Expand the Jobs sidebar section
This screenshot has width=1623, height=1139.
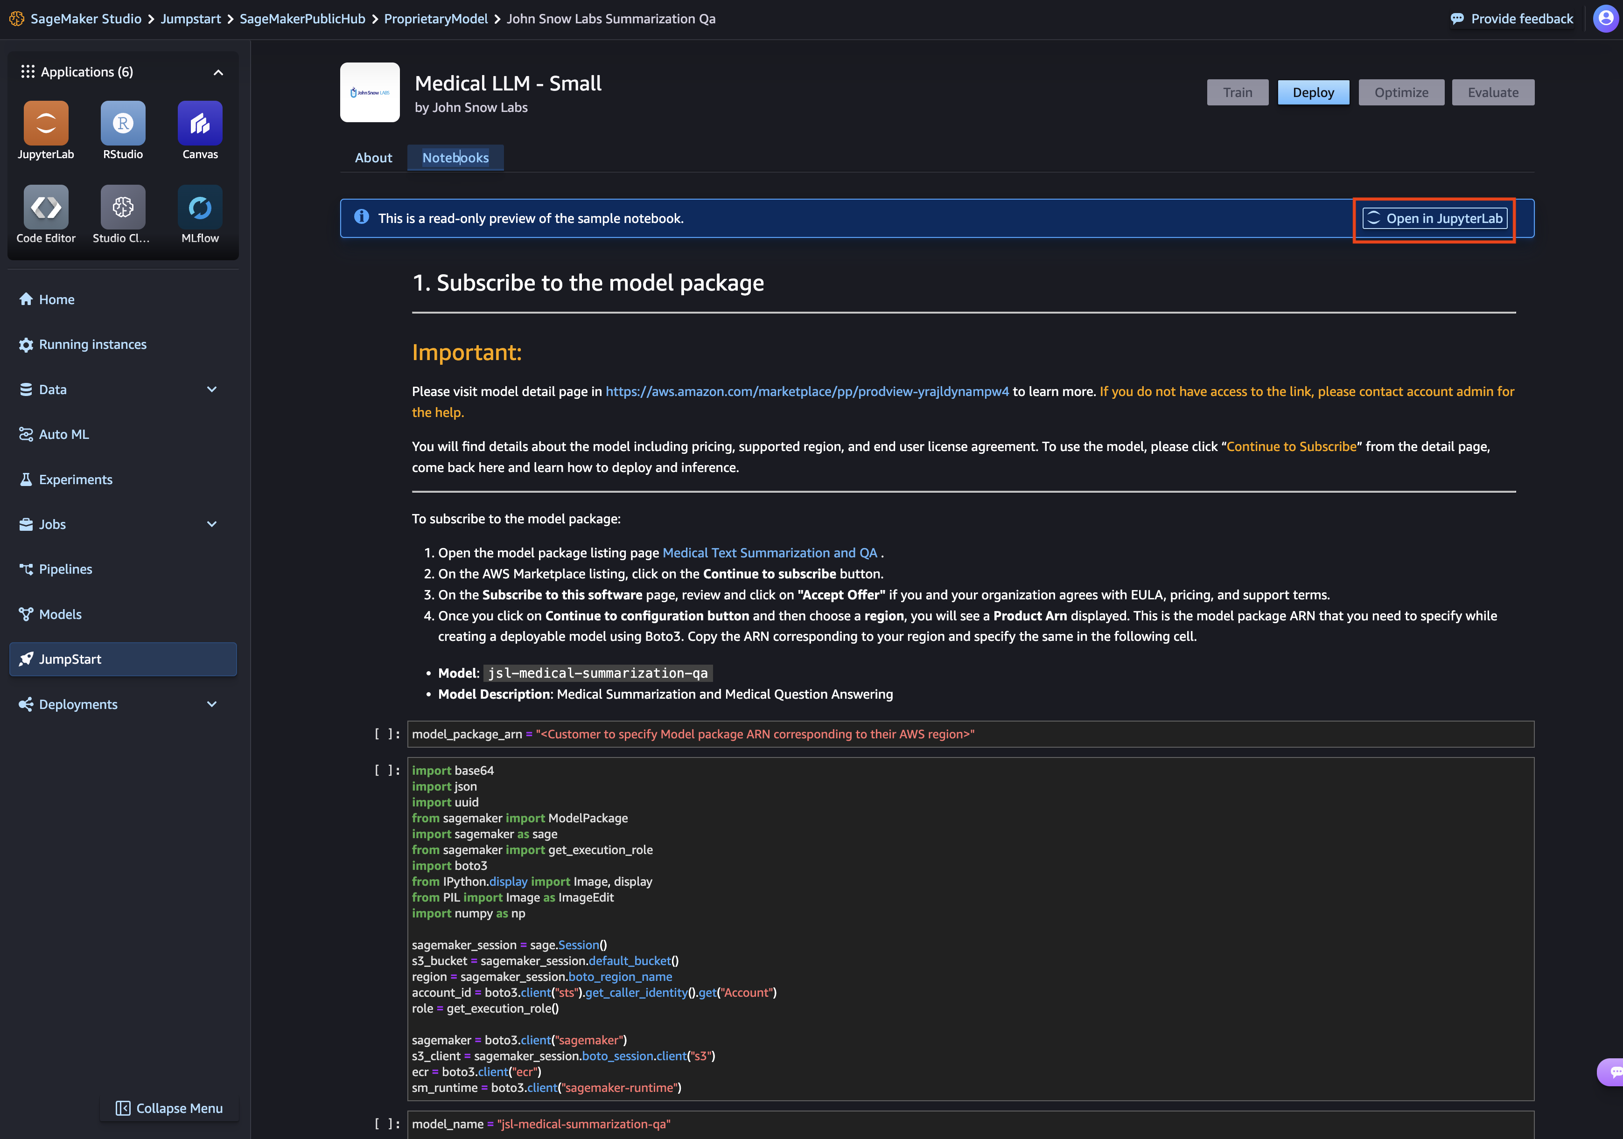211,524
